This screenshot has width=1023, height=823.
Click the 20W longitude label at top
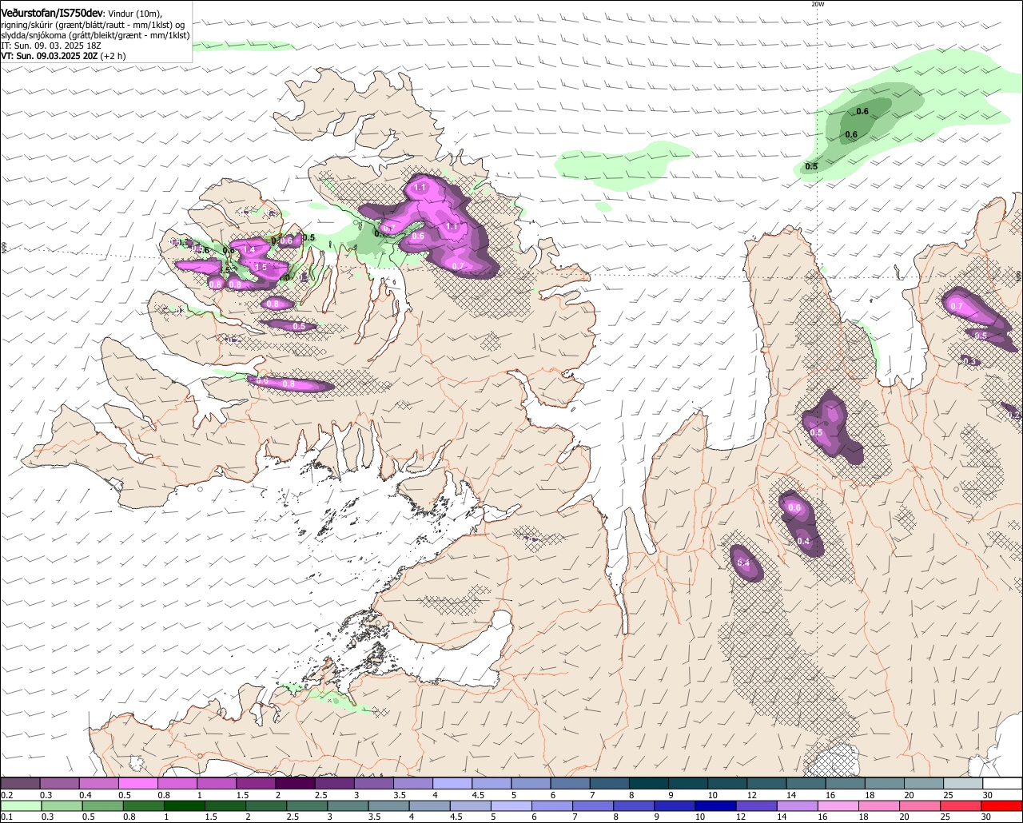817,4
